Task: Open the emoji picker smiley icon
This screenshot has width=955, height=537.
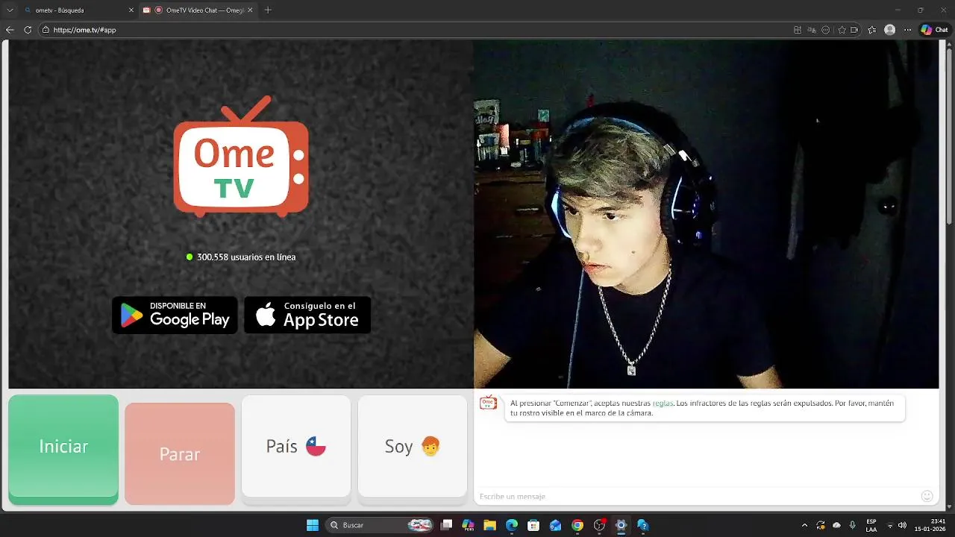Action: [x=927, y=496]
